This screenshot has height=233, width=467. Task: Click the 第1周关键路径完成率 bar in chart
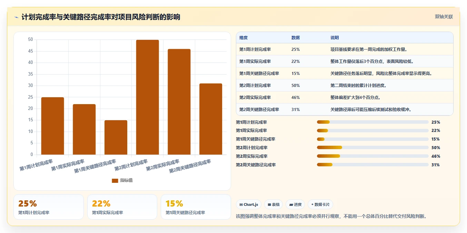116,137
